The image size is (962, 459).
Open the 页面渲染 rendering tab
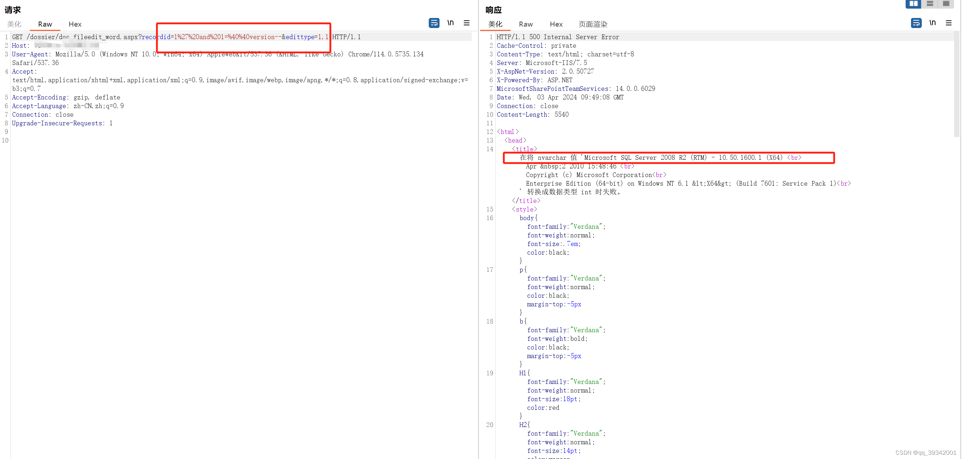point(592,24)
